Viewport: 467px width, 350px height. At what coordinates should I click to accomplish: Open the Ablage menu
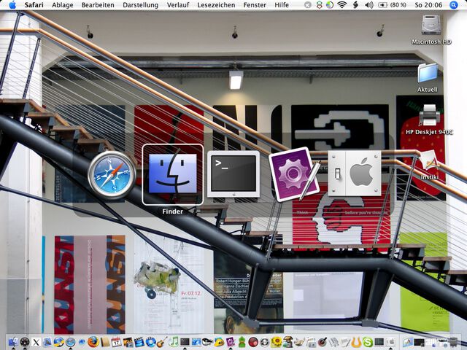point(63,5)
